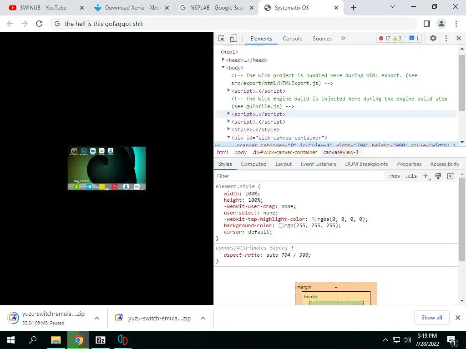Image resolution: width=466 pixels, height=349 pixels.
Task: Click the Systematix OS canvas preview
Action: 106,168
